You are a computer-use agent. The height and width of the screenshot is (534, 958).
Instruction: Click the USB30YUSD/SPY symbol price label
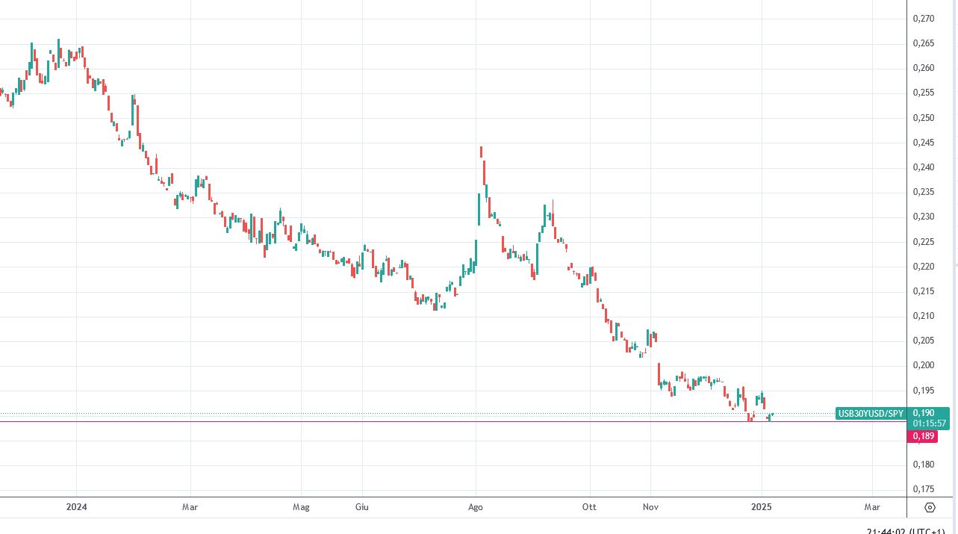pyautogui.click(x=871, y=413)
